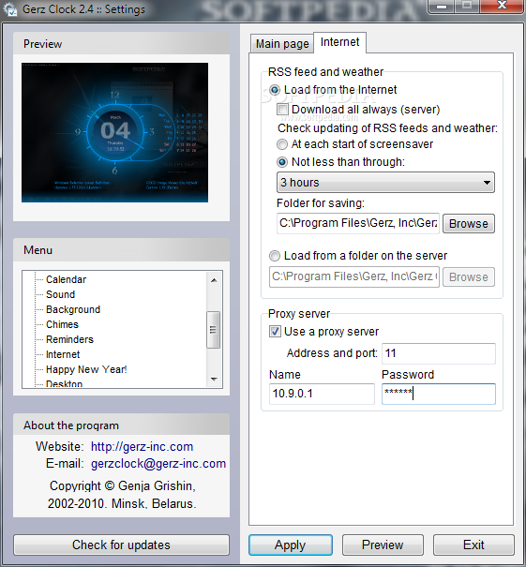Click the Folder for saving path field
This screenshot has width=526, height=567.
pos(358,223)
